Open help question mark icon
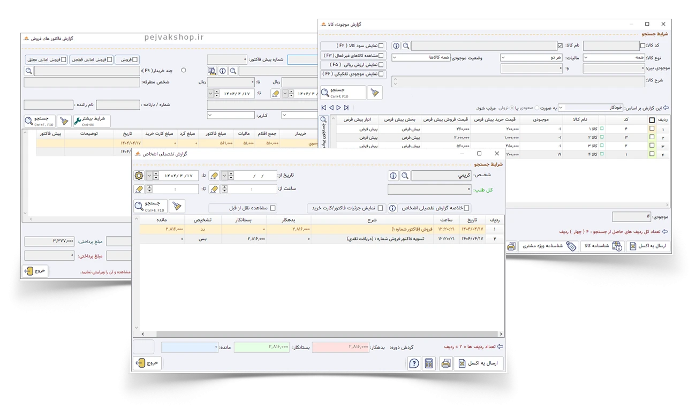This screenshot has height=409, width=696. point(413,363)
